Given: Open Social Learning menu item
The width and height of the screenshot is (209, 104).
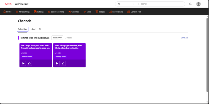Looking at the screenshot, I should (x=56, y=12).
